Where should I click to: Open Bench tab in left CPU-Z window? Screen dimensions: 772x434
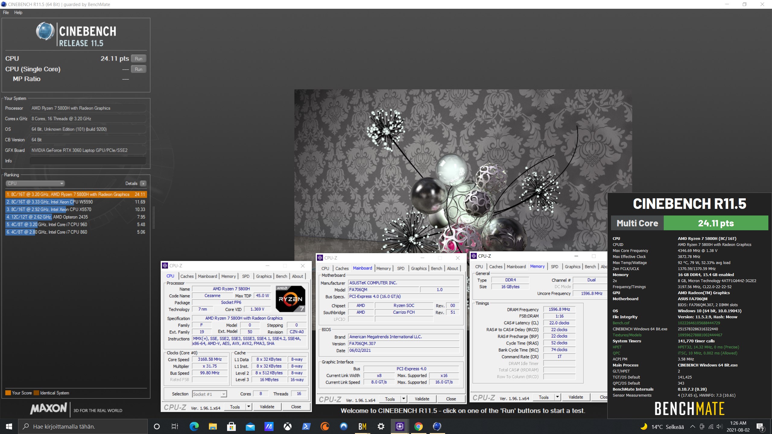coord(281,276)
